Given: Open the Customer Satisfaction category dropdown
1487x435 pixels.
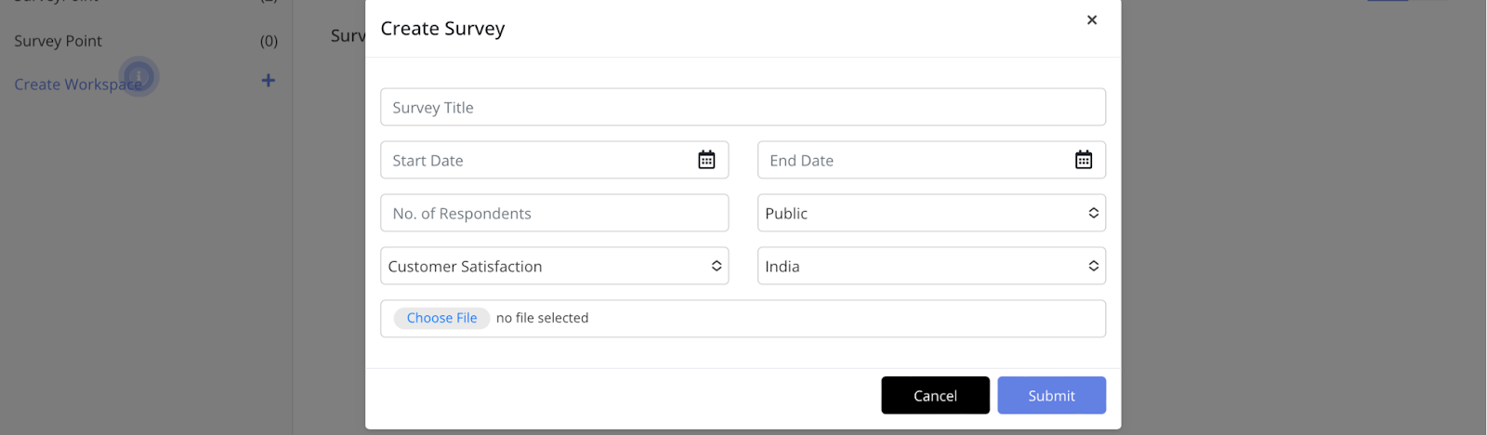Looking at the screenshot, I should point(554,266).
